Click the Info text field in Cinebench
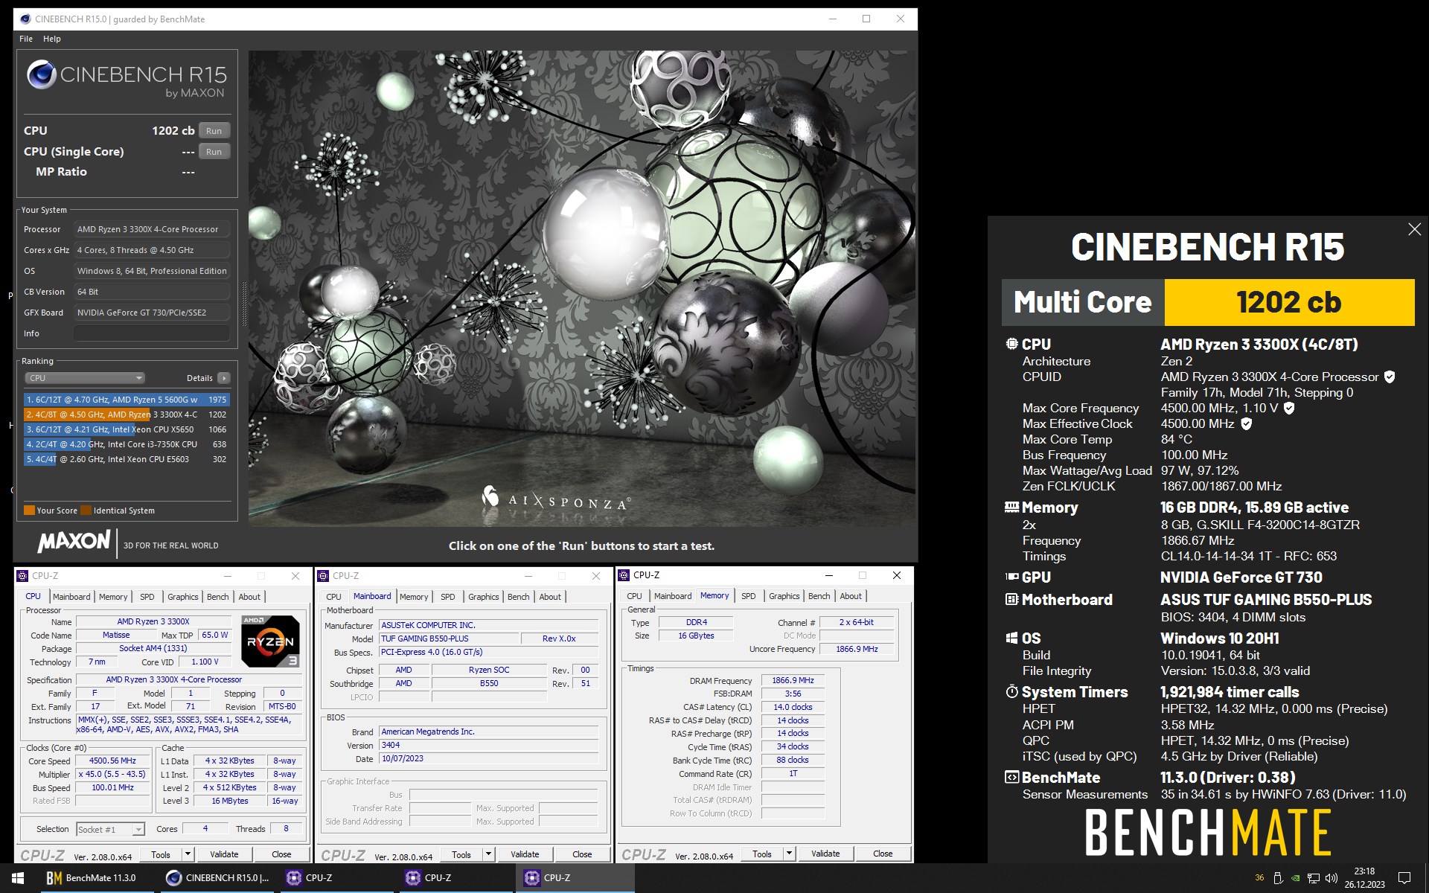1429x893 pixels. pyautogui.click(x=152, y=333)
